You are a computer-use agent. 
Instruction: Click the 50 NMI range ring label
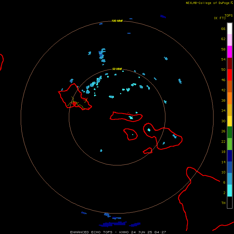(117, 69)
